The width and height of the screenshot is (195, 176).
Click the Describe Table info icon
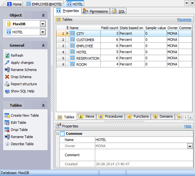point(7,144)
